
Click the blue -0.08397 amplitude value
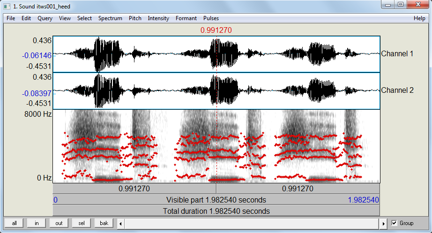pos(37,93)
